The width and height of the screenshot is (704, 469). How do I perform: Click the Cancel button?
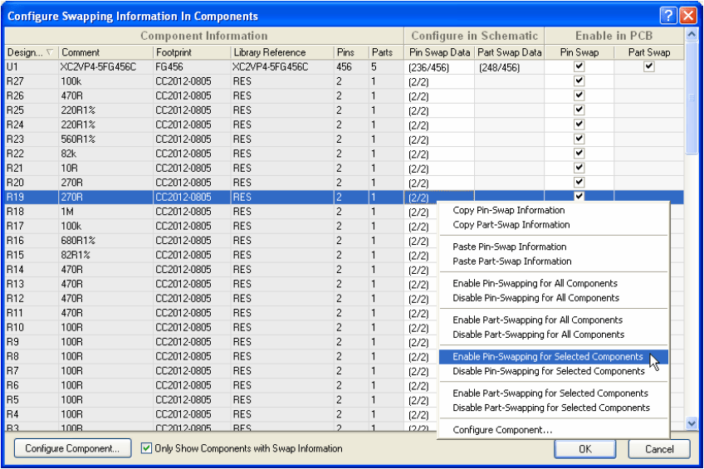click(x=658, y=449)
